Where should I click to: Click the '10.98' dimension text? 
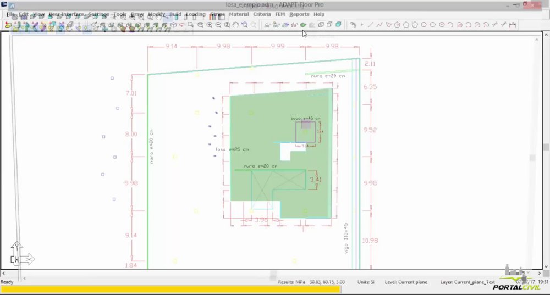click(370, 241)
